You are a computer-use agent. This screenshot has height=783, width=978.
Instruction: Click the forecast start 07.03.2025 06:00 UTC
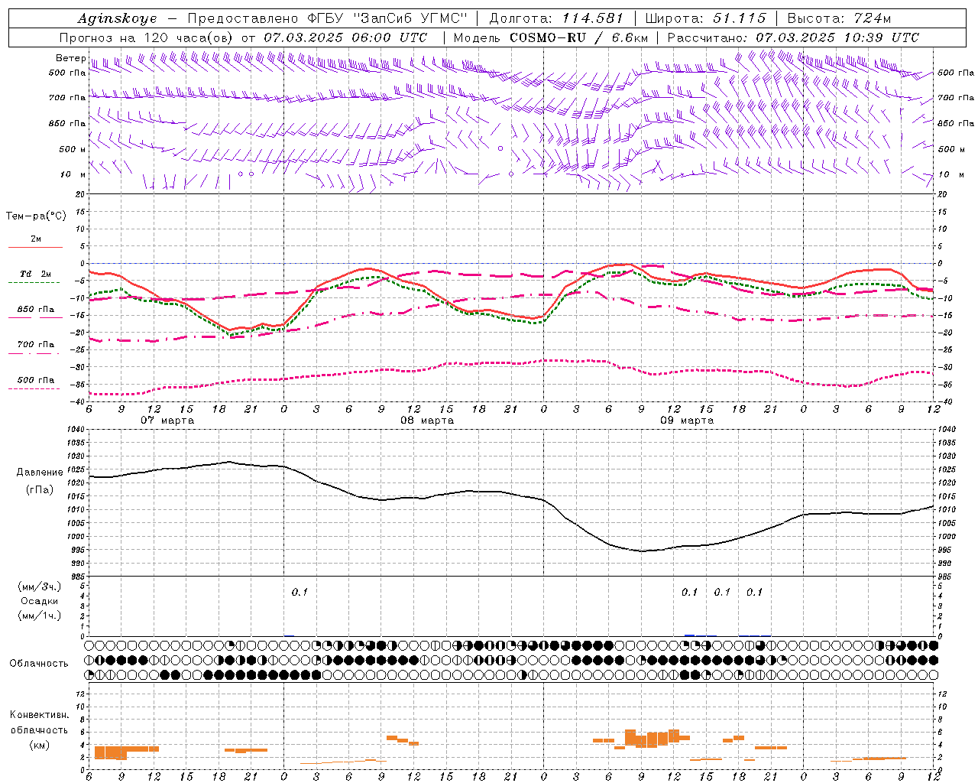345,37
